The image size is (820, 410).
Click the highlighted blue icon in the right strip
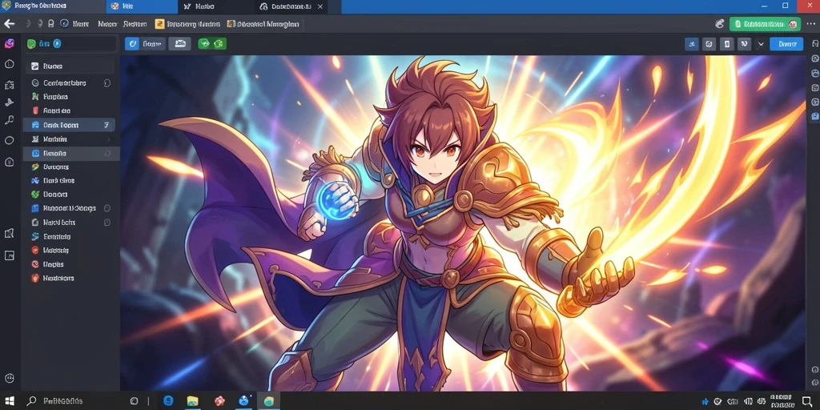pos(814,116)
